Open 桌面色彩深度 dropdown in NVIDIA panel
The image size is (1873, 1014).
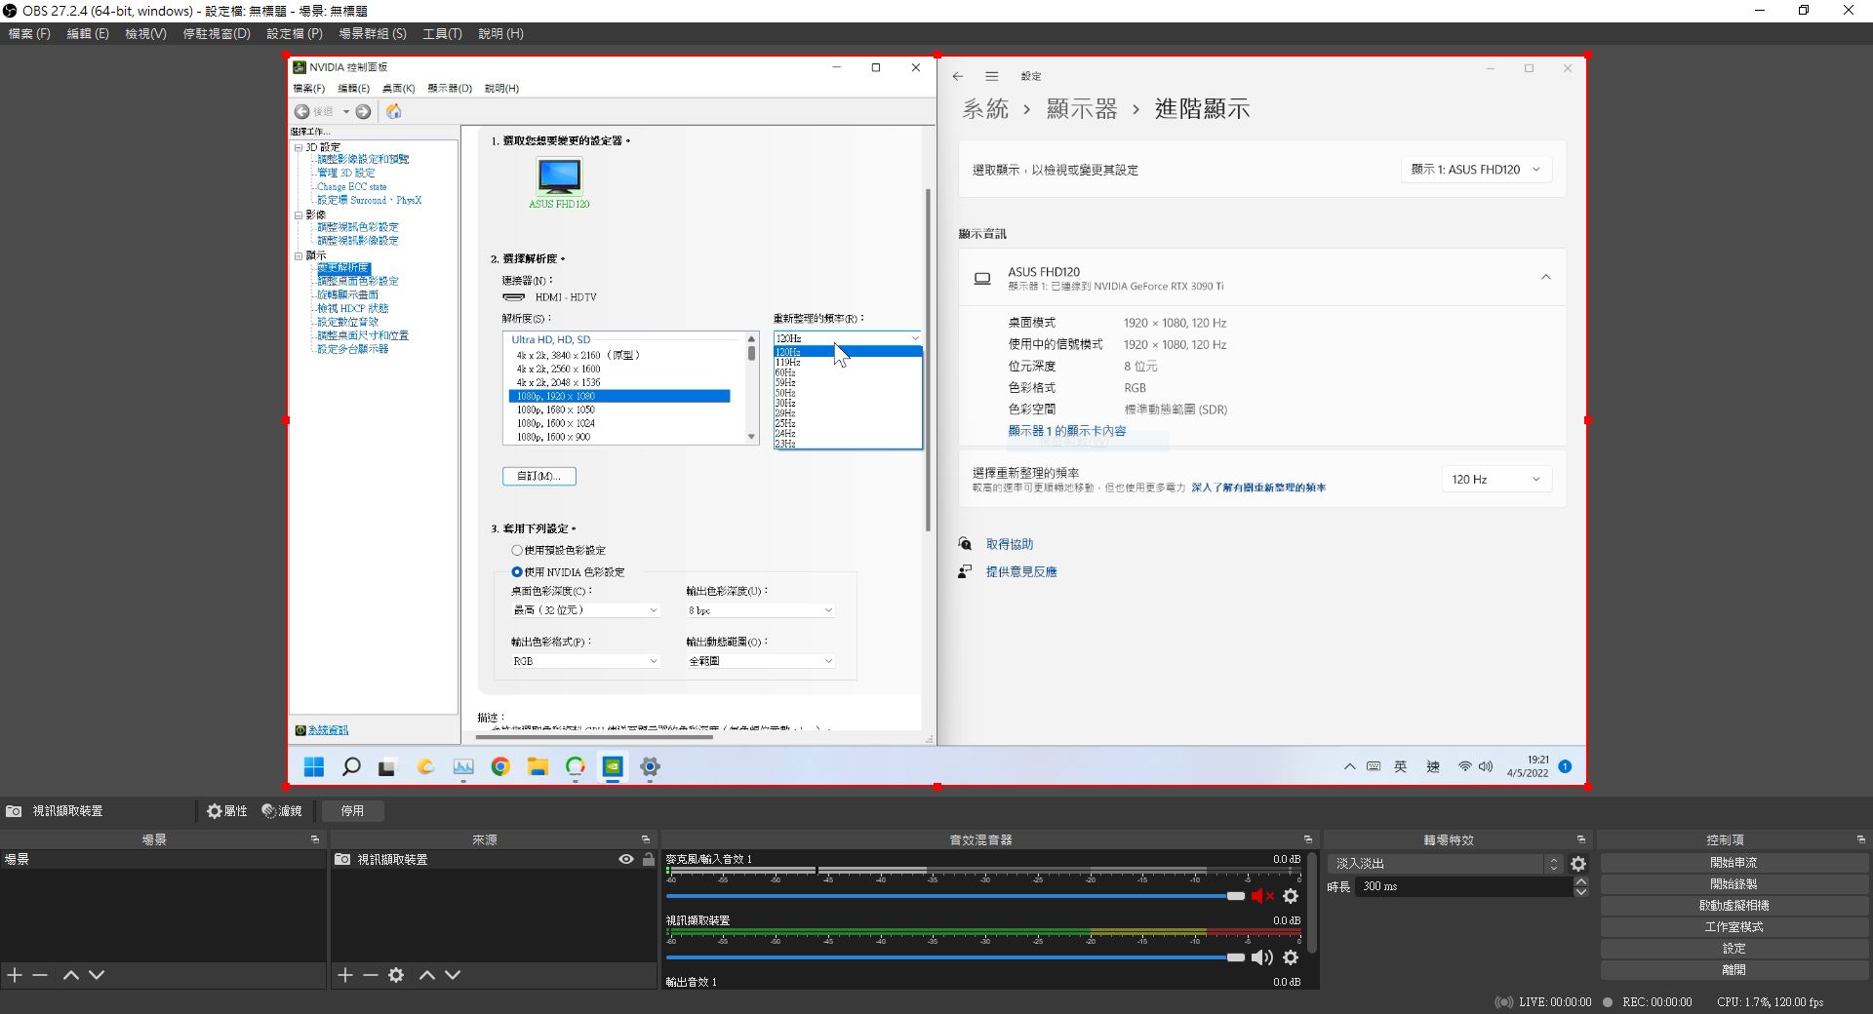click(585, 610)
